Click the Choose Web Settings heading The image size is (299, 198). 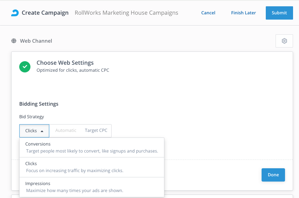(65, 63)
